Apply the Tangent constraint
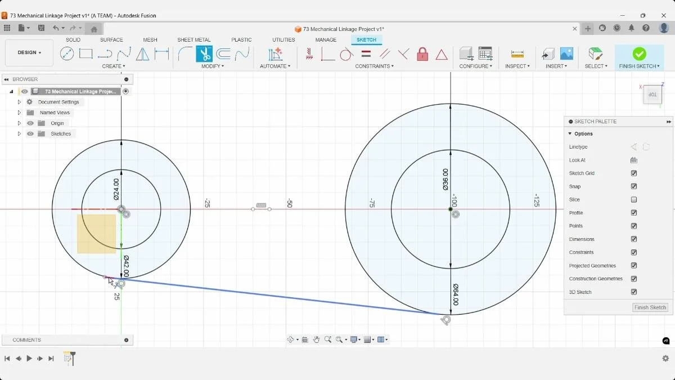 [346, 54]
